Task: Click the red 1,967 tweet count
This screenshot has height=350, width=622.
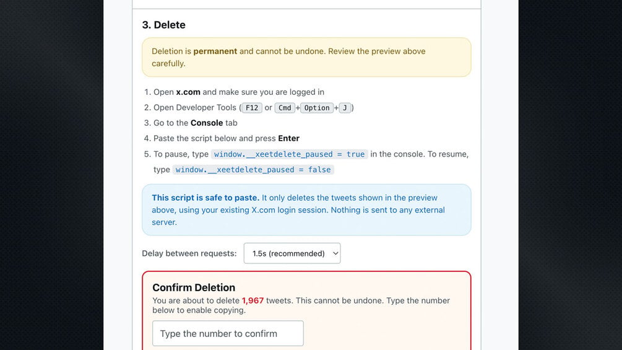Action: 253,300
